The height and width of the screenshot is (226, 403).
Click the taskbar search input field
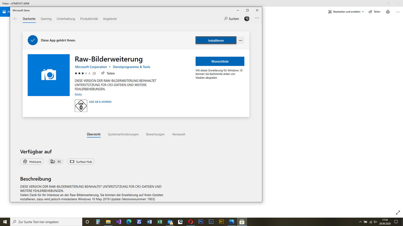point(47,222)
